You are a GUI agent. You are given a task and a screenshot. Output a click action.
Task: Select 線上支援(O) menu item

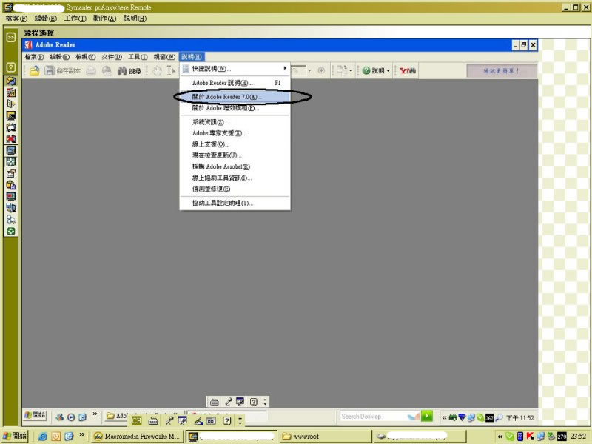[x=235, y=144]
